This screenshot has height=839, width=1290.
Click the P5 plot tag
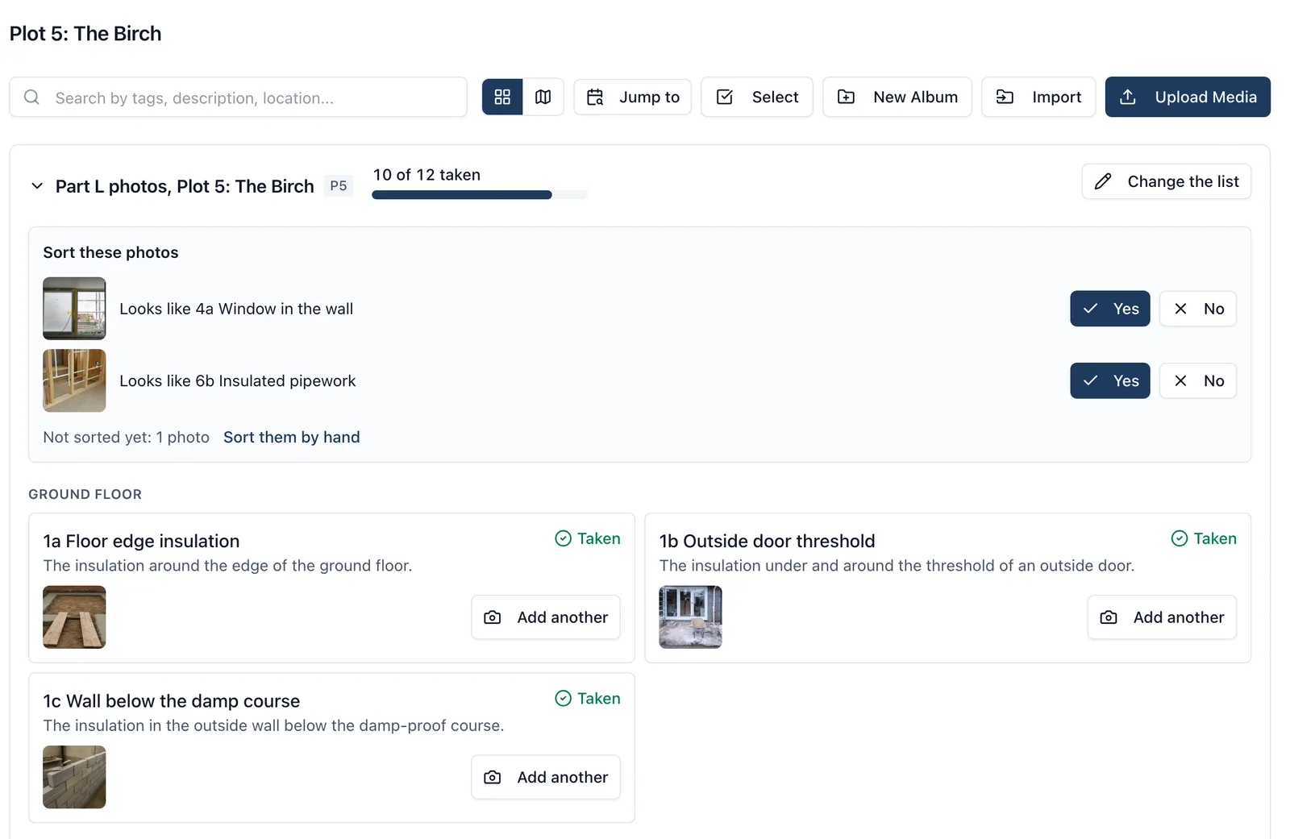339,186
